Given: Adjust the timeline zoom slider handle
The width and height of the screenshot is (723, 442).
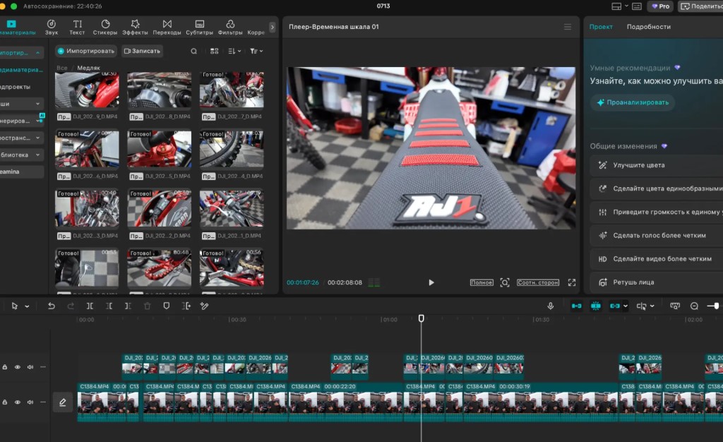Looking at the screenshot, I should click(717, 306).
